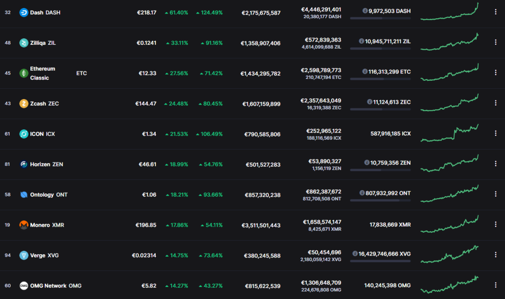Click the Verge coin logo icon
This screenshot has height=299, width=505.
point(24,255)
